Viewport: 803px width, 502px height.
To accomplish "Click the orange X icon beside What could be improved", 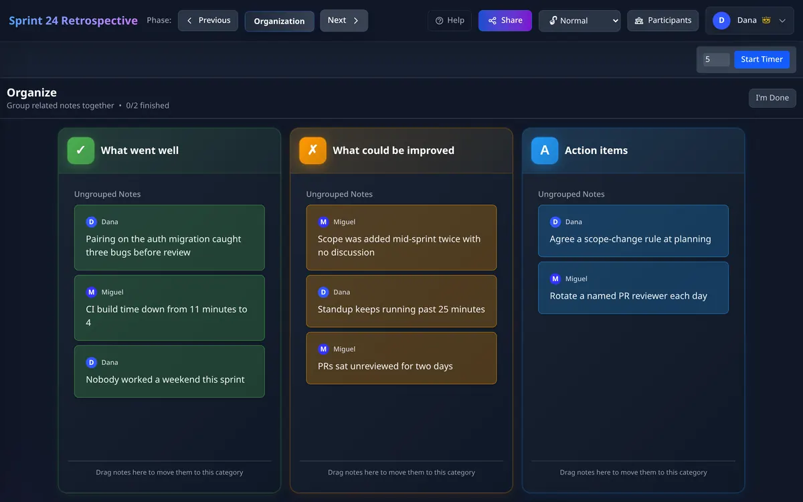I will (x=313, y=151).
